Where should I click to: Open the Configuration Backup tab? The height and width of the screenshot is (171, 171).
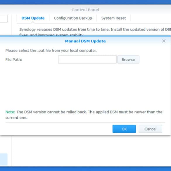coord(73,18)
